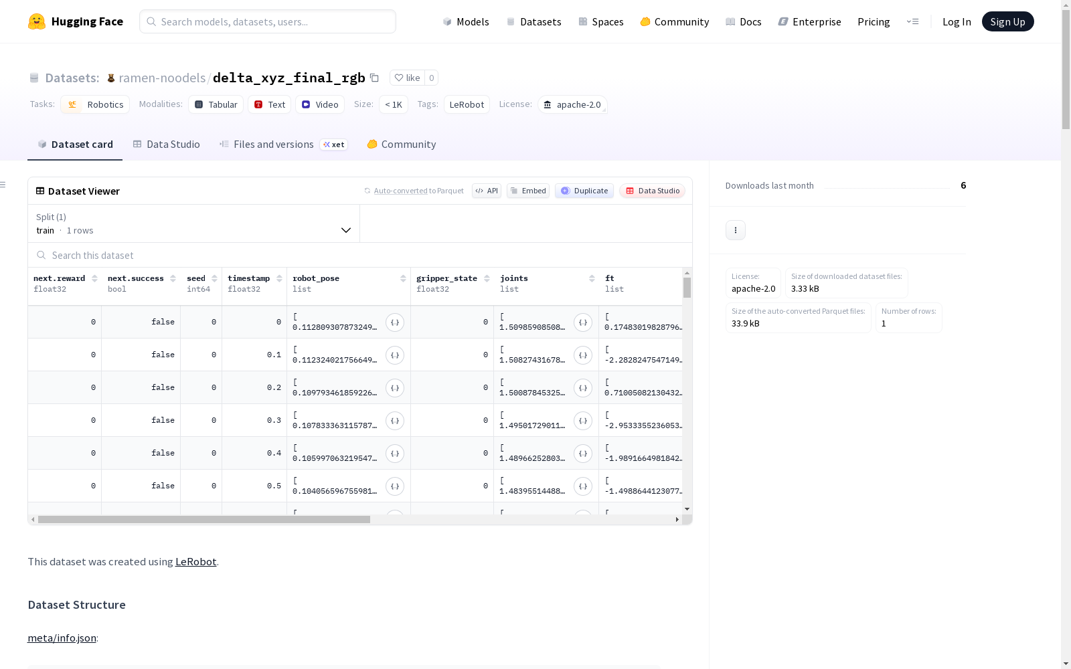Sort by next.success column

coord(173,278)
